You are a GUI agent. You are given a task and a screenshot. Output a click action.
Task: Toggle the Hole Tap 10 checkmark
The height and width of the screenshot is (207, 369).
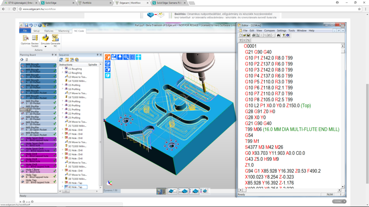click(55, 181)
